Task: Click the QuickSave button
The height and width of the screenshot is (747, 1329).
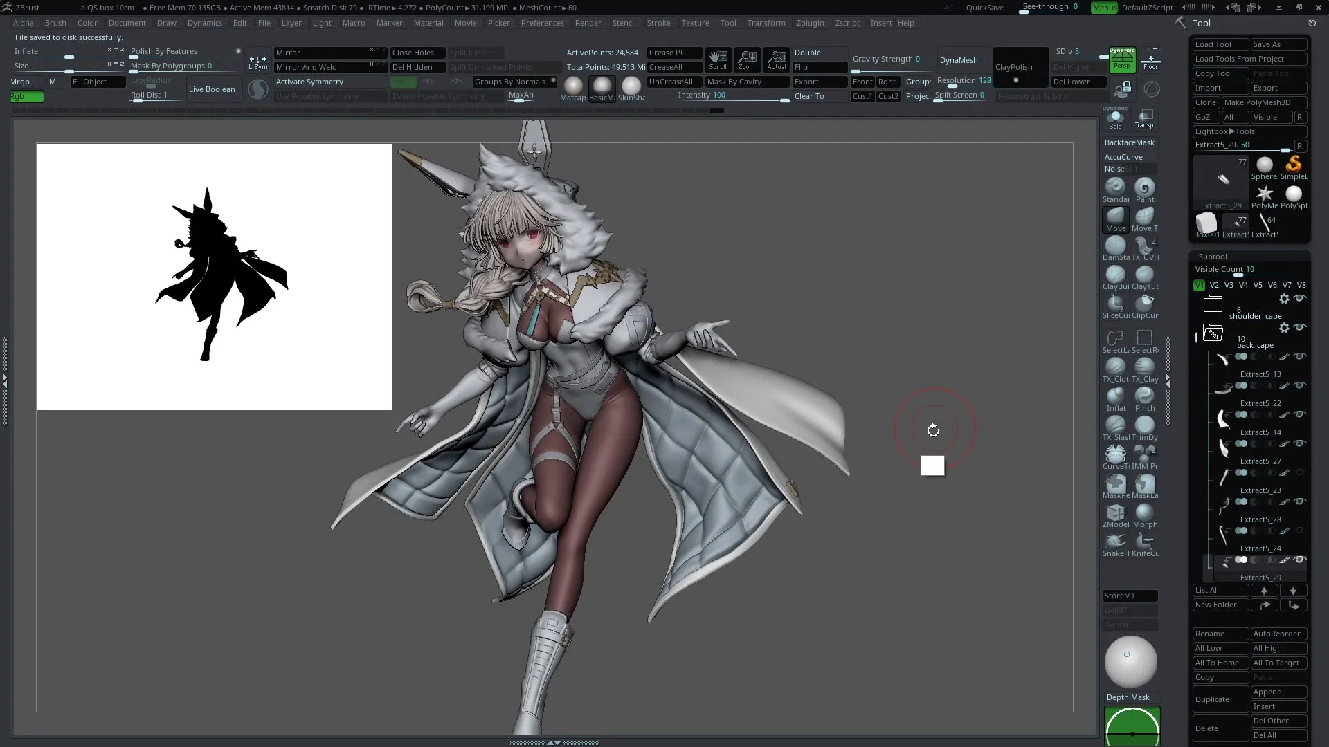Action: [x=984, y=8]
